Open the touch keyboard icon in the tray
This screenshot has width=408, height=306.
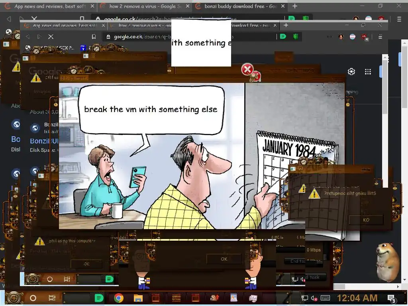click(x=325, y=298)
